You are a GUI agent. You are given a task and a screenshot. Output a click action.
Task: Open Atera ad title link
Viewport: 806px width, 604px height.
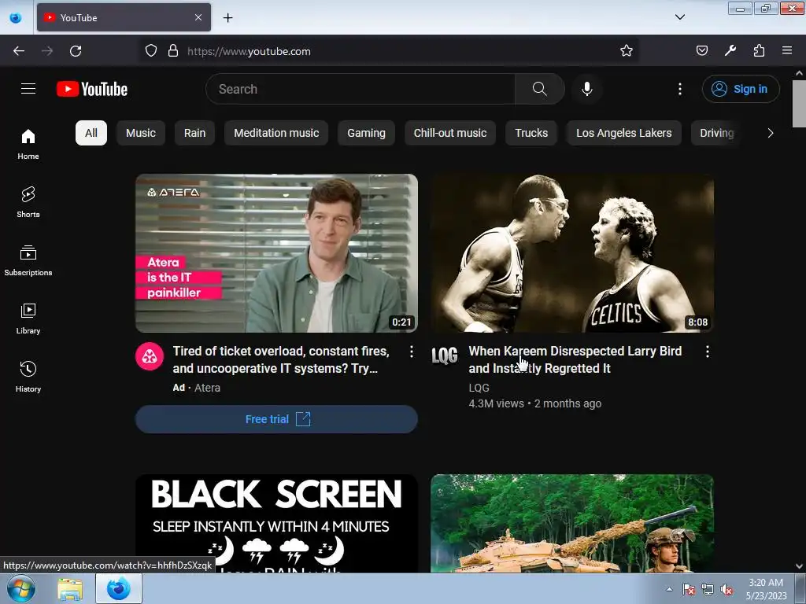(x=281, y=359)
